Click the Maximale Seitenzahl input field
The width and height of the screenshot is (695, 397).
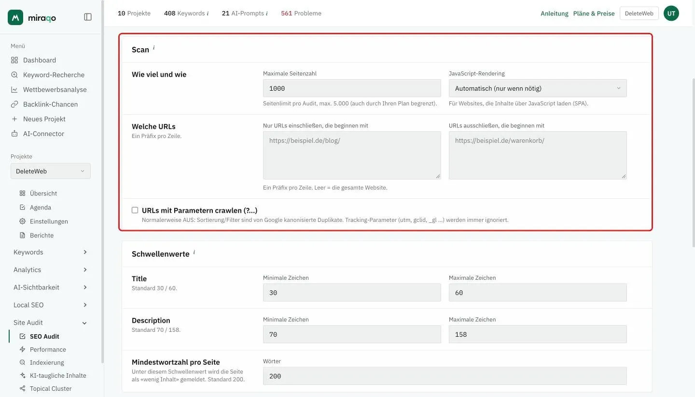pos(352,88)
